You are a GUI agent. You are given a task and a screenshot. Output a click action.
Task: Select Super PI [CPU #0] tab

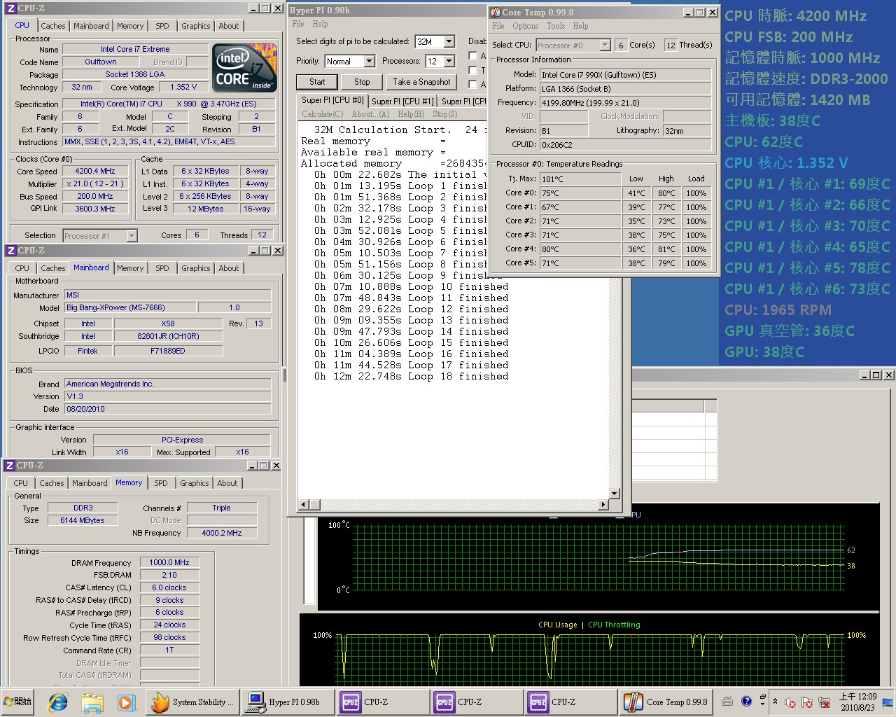[332, 100]
